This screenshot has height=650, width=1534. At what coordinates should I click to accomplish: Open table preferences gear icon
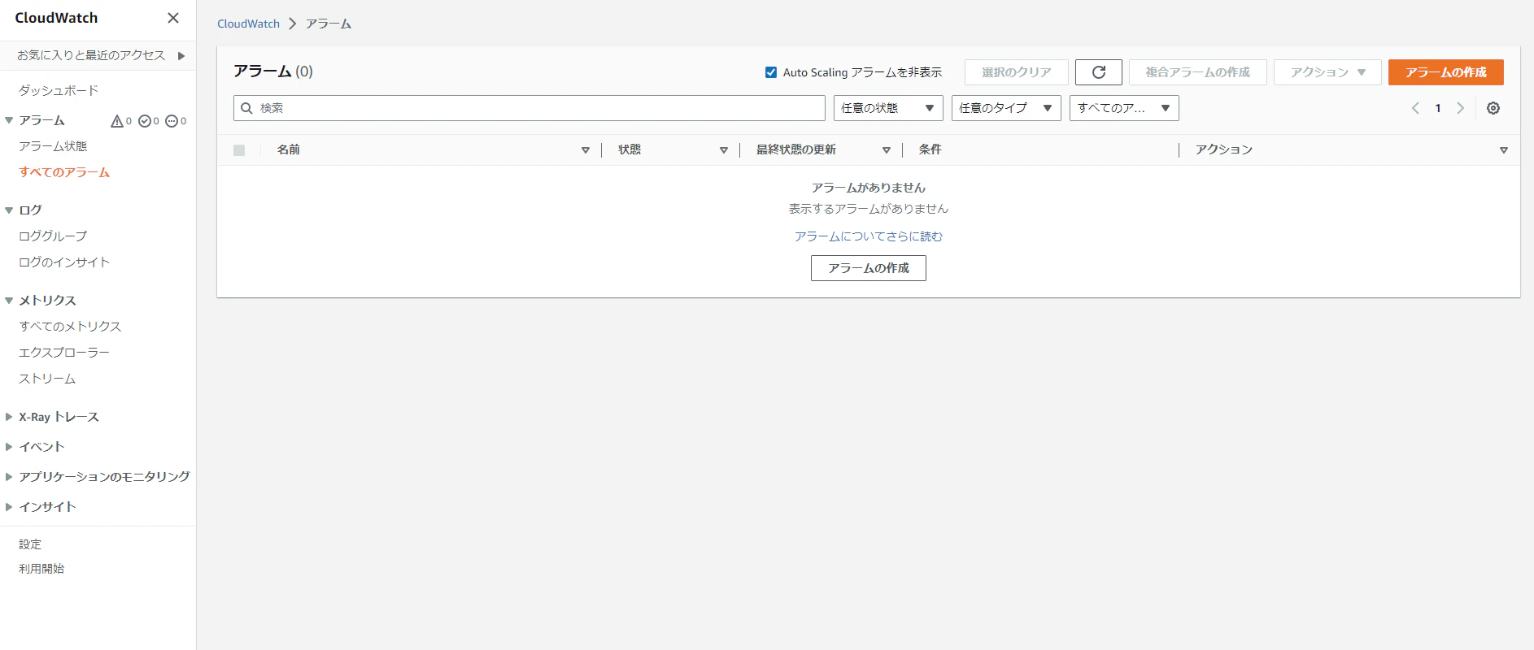tap(1493, 108)
